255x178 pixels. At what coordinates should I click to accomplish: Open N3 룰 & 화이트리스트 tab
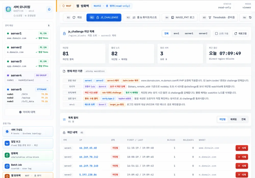(x=142, y=17)
